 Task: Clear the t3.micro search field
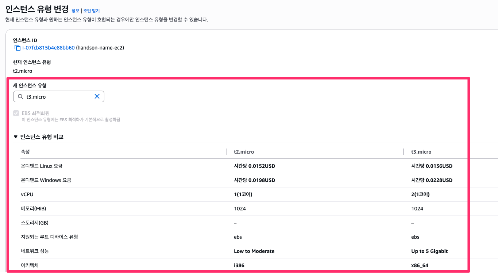pyautogui.click(x=97, y=96)
